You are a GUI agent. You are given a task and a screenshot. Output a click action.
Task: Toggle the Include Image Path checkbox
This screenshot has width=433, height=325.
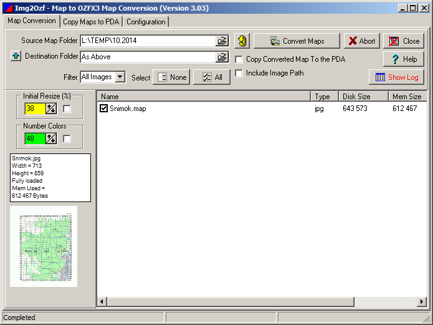[x=239, y=74]
